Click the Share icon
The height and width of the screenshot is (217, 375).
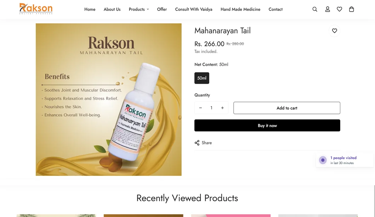pyautogui.click(x=197, y=143)
